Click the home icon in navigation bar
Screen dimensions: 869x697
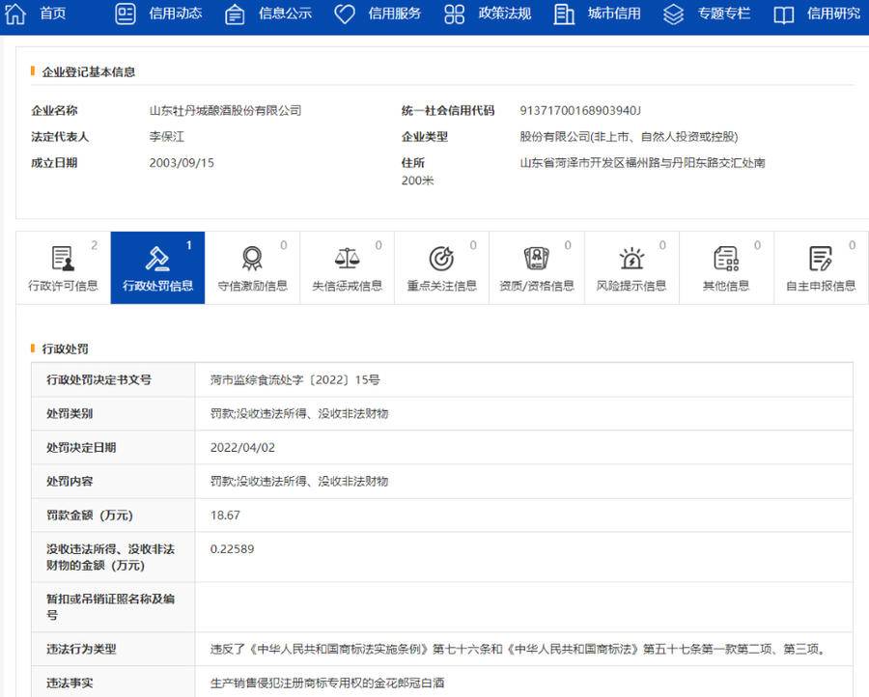click(15, 14)
